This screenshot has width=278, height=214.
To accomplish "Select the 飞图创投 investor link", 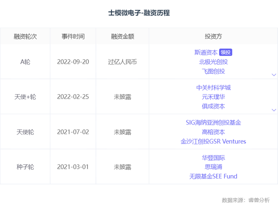I will [213, 71].
